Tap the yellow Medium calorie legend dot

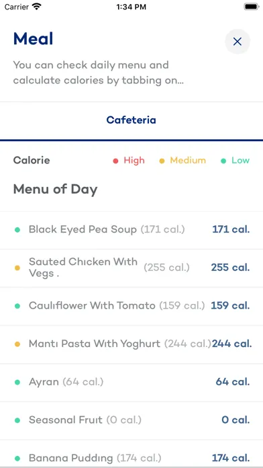coord(162,161)
